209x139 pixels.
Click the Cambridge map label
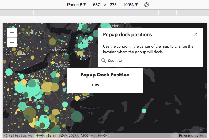(17, 54)
